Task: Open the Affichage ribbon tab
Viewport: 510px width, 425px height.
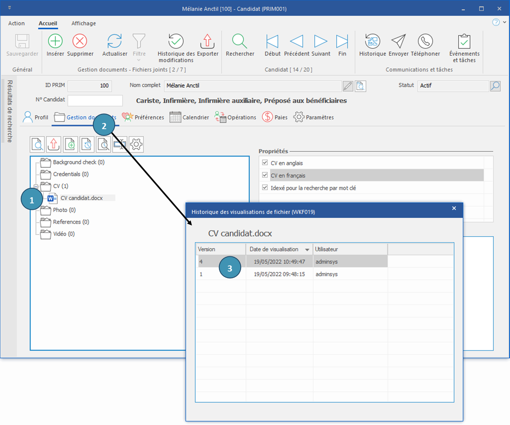Action: [x=83, y=23]
